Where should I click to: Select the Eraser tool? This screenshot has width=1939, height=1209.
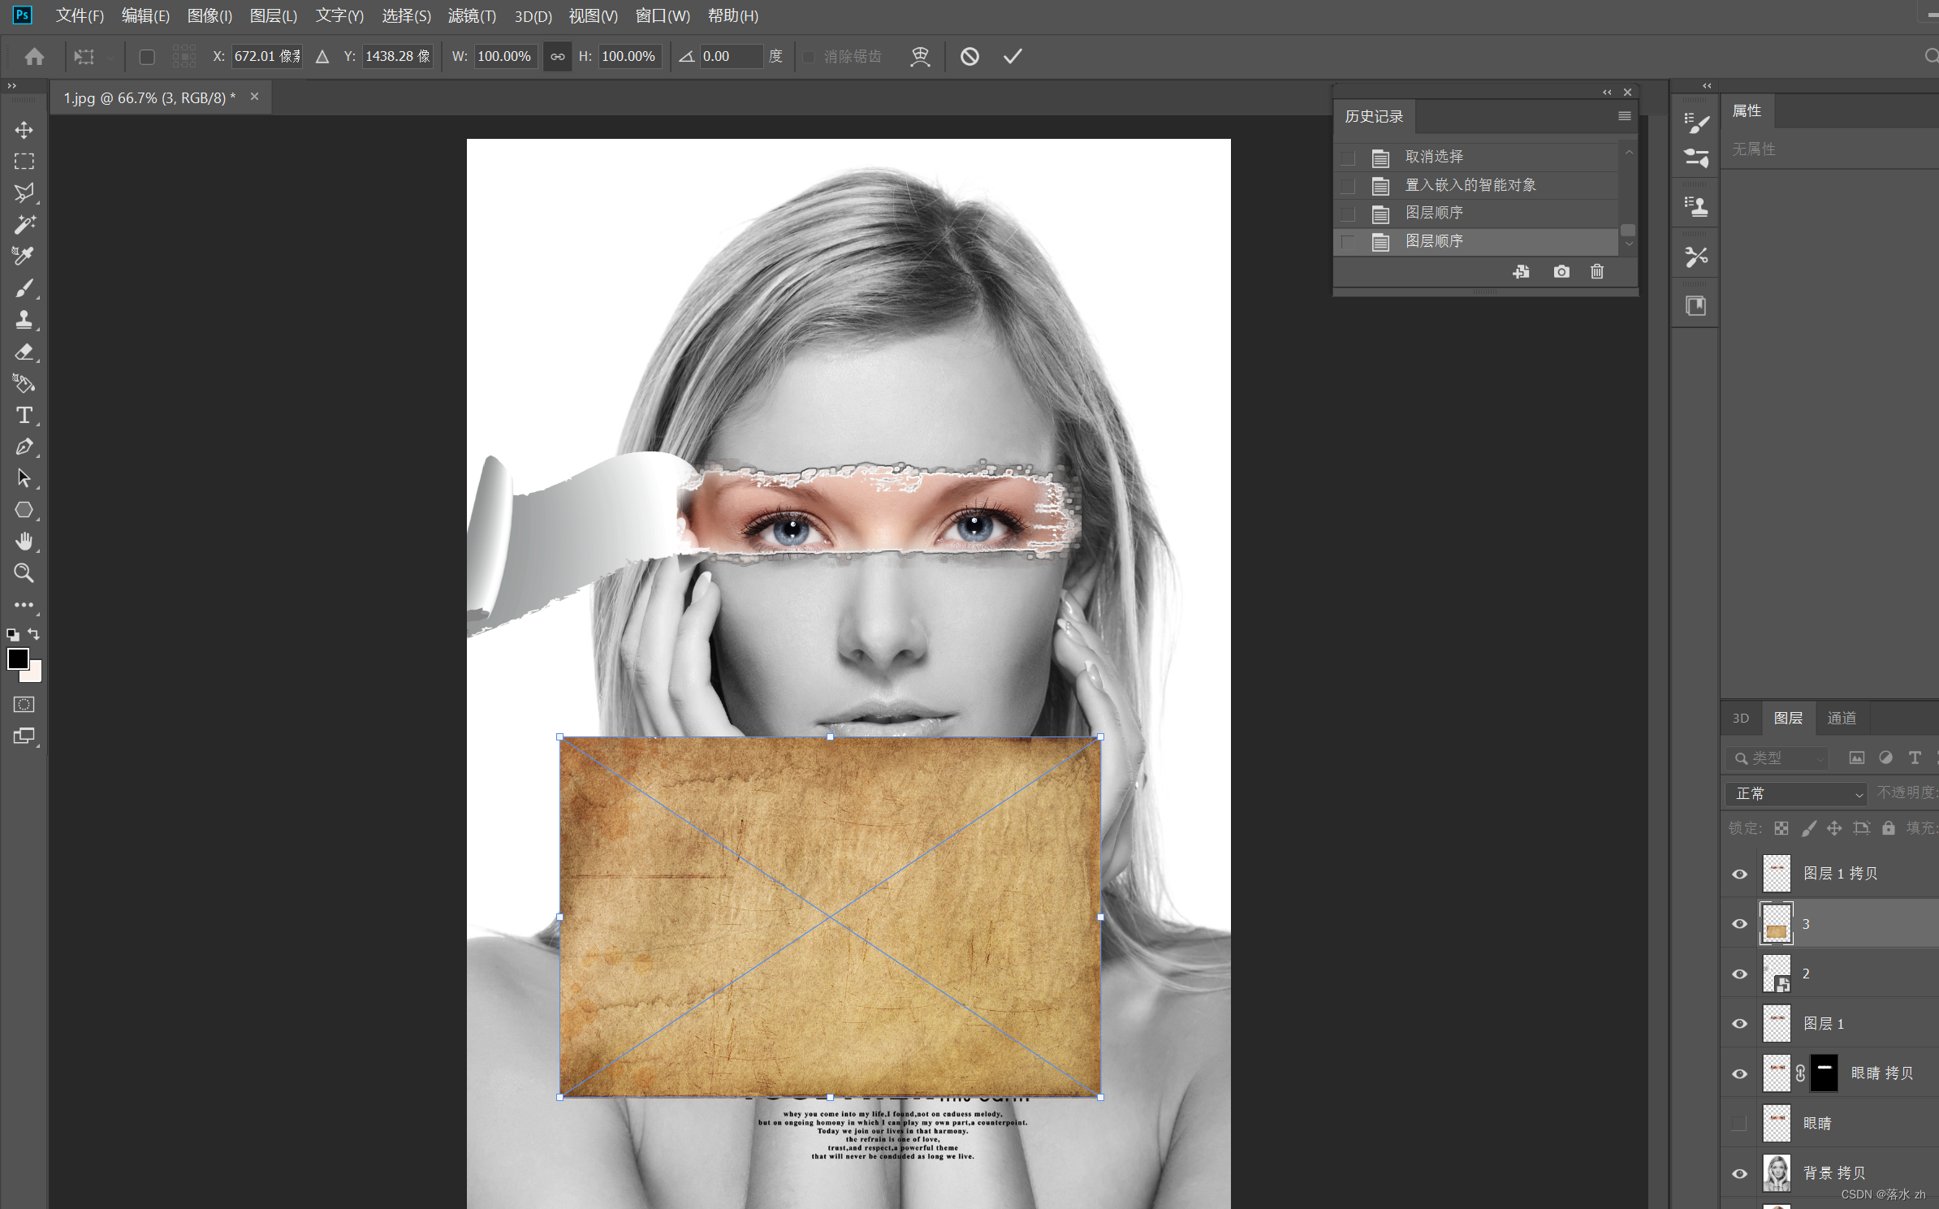click(x=24, y=352)
